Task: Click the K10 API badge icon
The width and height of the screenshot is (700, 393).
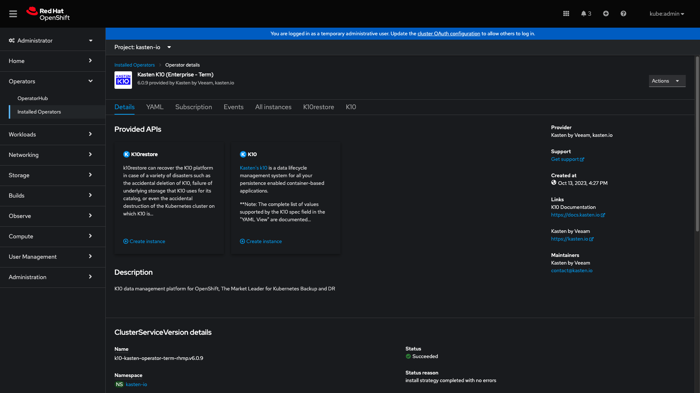Action: pyautogui.click(x=243, y=154)
